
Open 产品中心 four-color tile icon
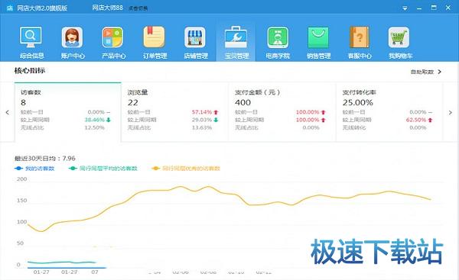pos(112,37)
